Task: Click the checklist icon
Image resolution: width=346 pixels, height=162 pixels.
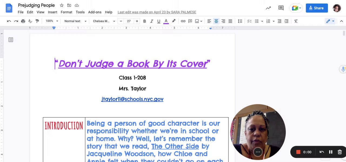Action: 249,21
